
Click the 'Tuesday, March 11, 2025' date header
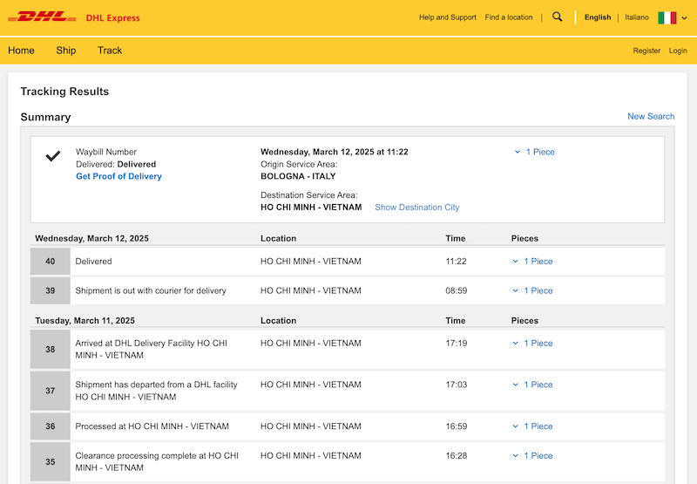[x=85, y=321]
